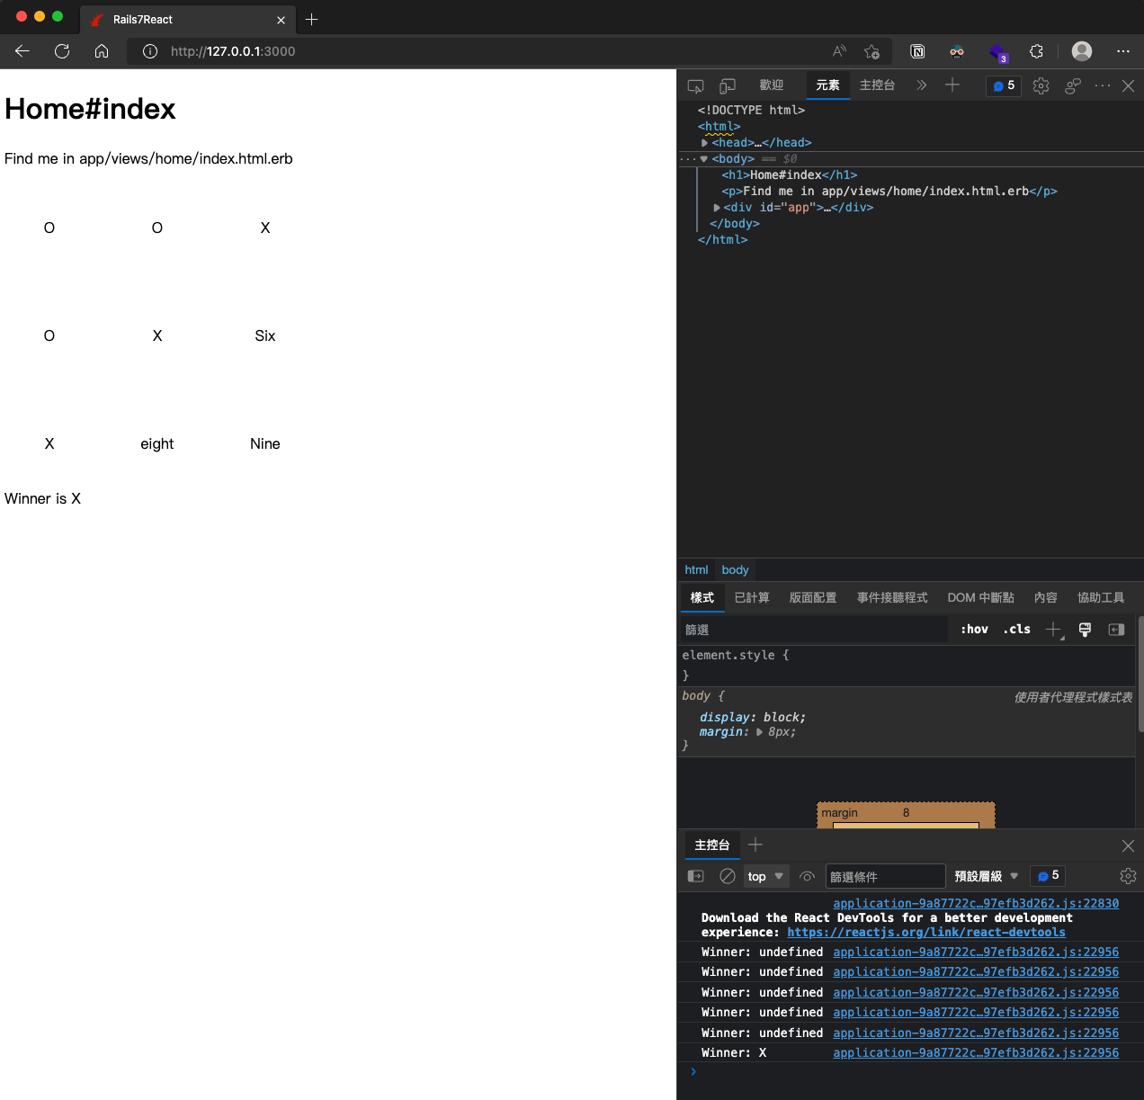Screen dimensions: 1144x1100
Task: Toggle the .cls classes panel
Action: pos(1016,630)
